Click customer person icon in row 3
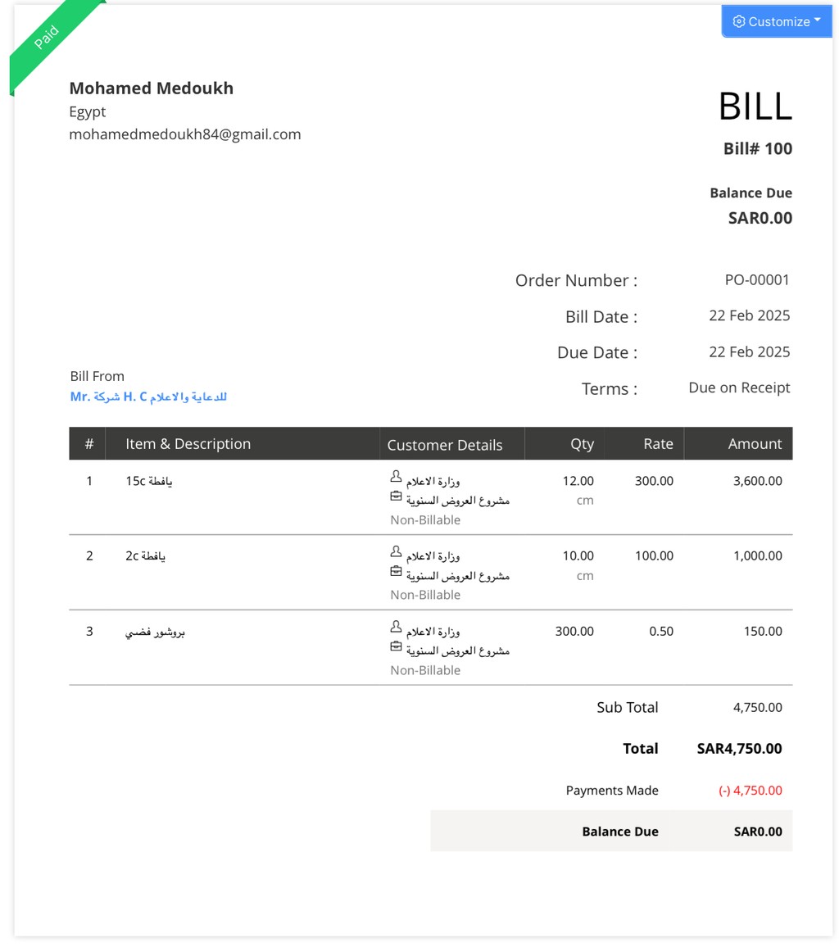The width and height of the screenshot is (839, 952). click(396, 627)
